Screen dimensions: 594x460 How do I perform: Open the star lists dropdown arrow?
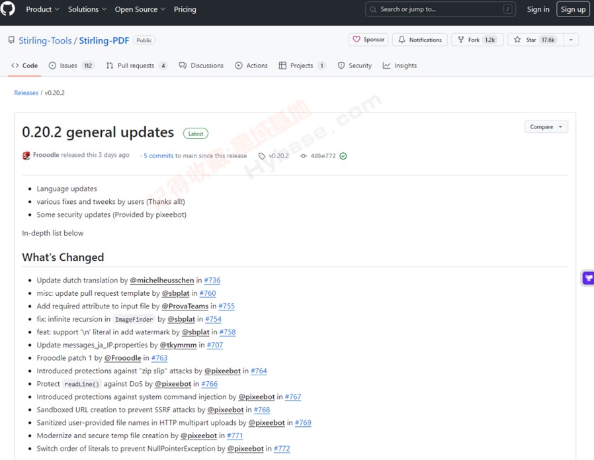pos(571,40)
